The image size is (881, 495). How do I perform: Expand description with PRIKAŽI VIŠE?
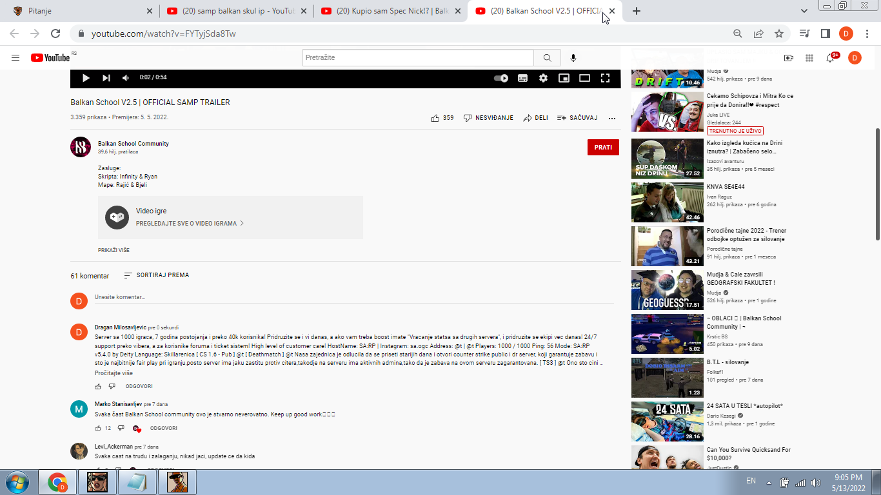click(x=114, y=250)
